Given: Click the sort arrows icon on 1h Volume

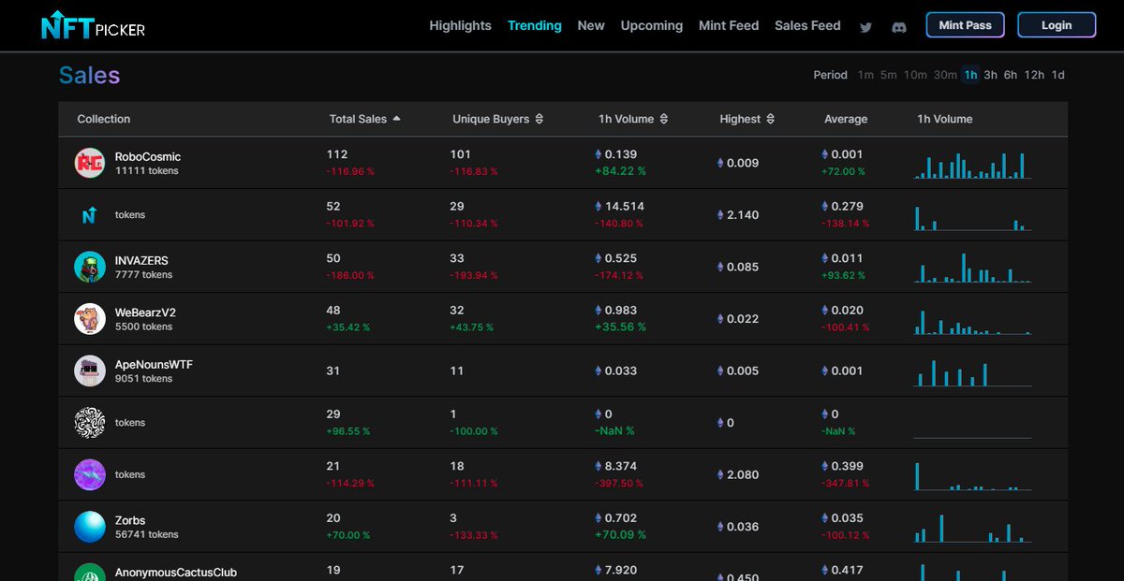Looking at the screenshot, I should [x=664, y=119].
